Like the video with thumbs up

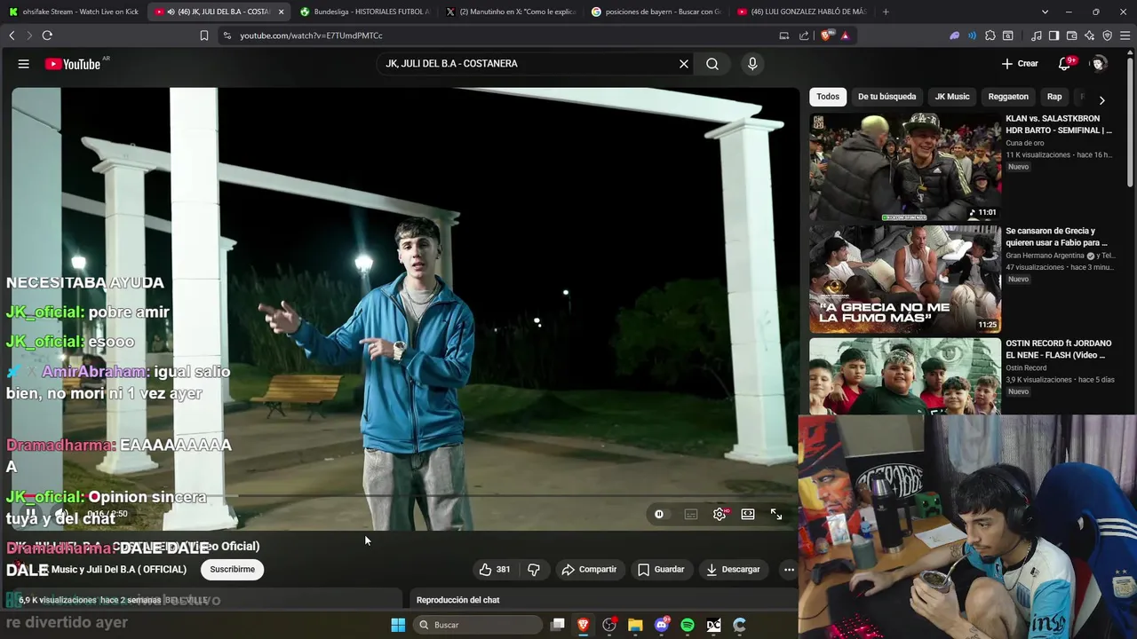[x=495, y=570]
